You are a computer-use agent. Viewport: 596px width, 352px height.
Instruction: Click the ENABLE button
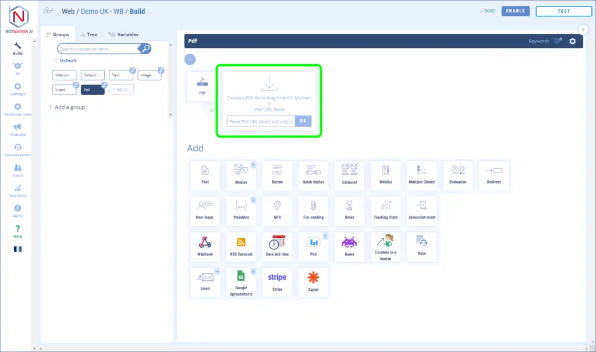point(515,11)
